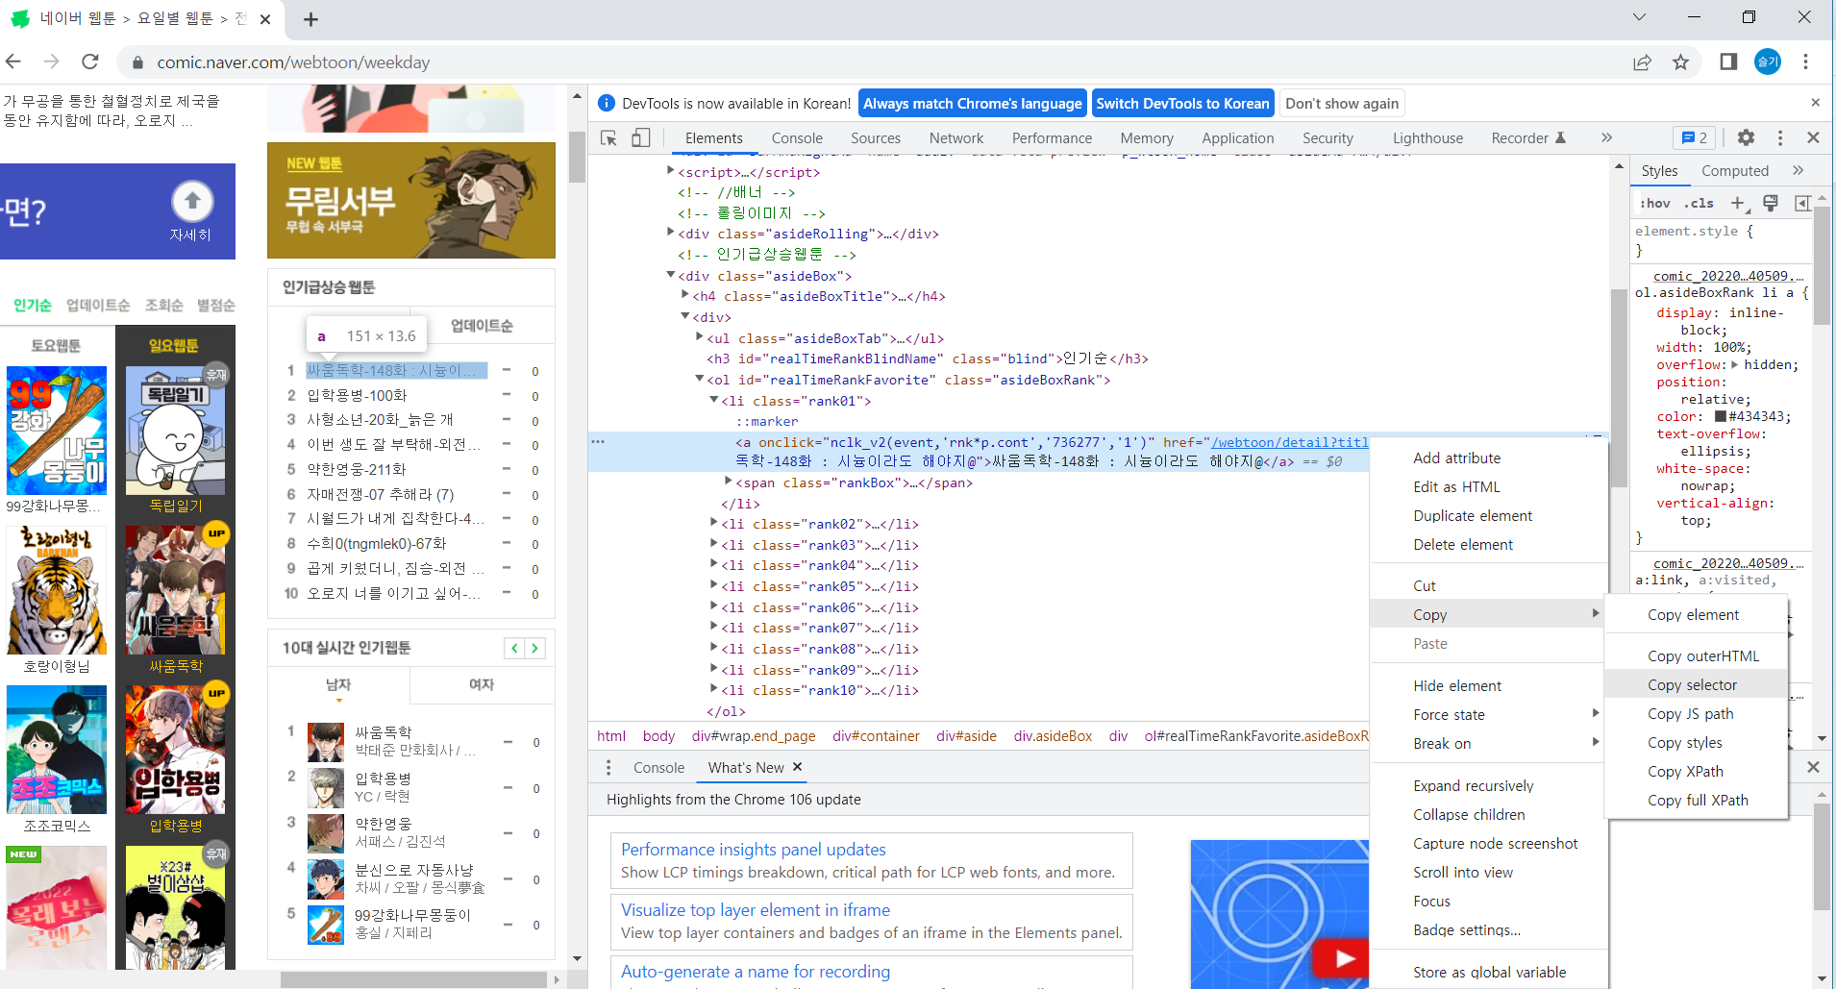
Task: Click the 무림서부 banner thumbnail
Action: coord(411,200)
